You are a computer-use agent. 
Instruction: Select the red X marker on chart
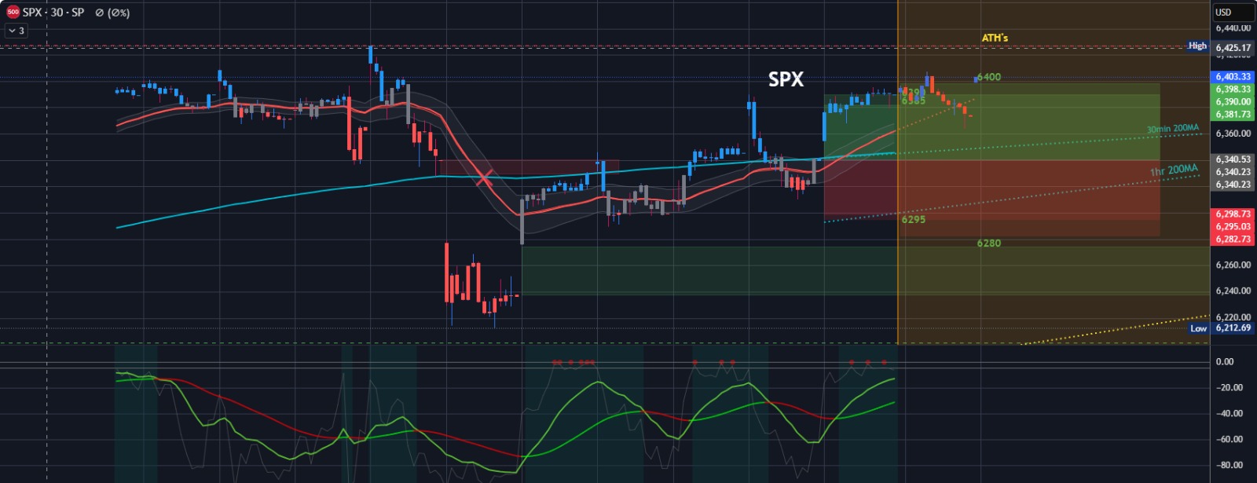click(484, 178)
